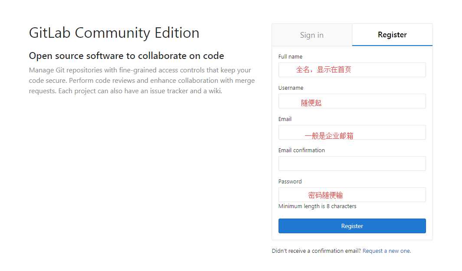Click the 'Username' label

(291, 88)
